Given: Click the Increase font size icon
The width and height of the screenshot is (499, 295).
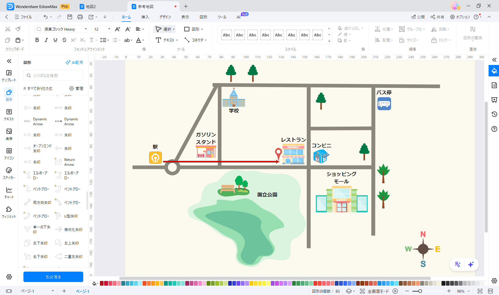Looking at the screenshot, I should pos(118,29).
